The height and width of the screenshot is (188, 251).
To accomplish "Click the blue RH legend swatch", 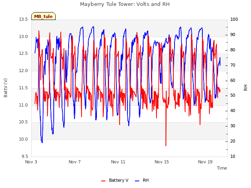I will [137, 181].
